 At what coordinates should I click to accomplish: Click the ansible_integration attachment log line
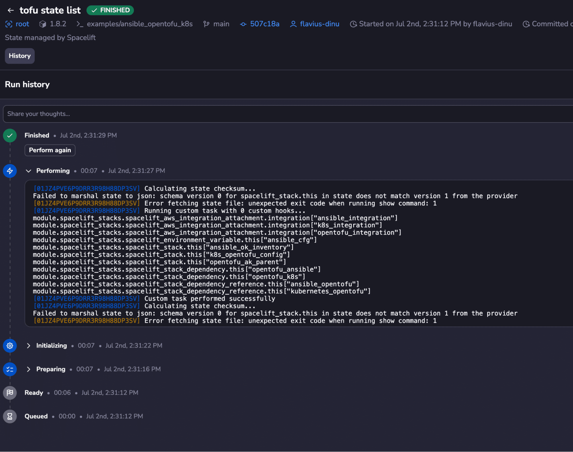pos(215,218)
